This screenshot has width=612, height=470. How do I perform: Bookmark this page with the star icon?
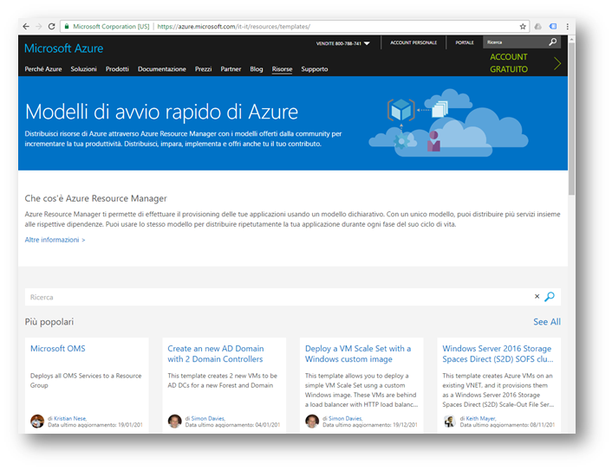click(523, 27)
